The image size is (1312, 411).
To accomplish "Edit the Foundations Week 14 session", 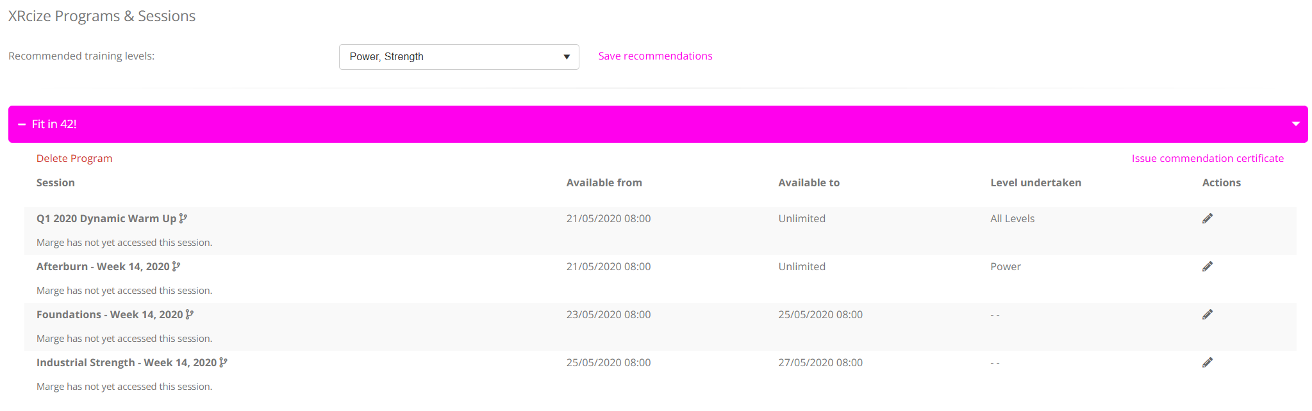I will pyautogui.click(x=1207, y=314).
